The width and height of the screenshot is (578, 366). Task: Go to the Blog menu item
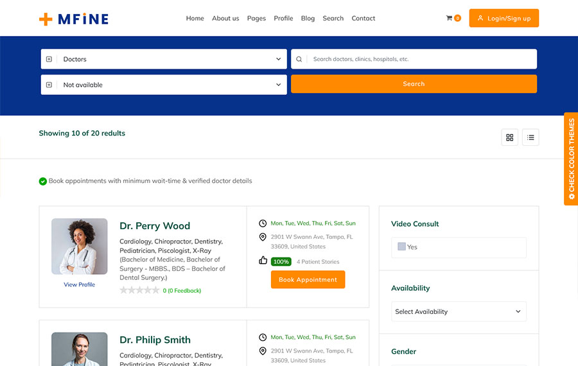pyautogui.click(x=308, y=19)
